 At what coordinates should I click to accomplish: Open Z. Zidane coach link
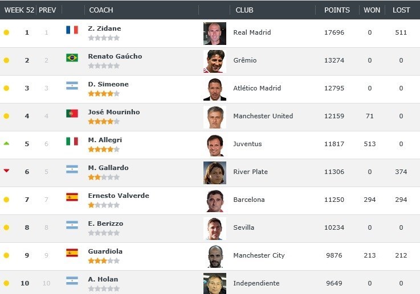[104, 28]
